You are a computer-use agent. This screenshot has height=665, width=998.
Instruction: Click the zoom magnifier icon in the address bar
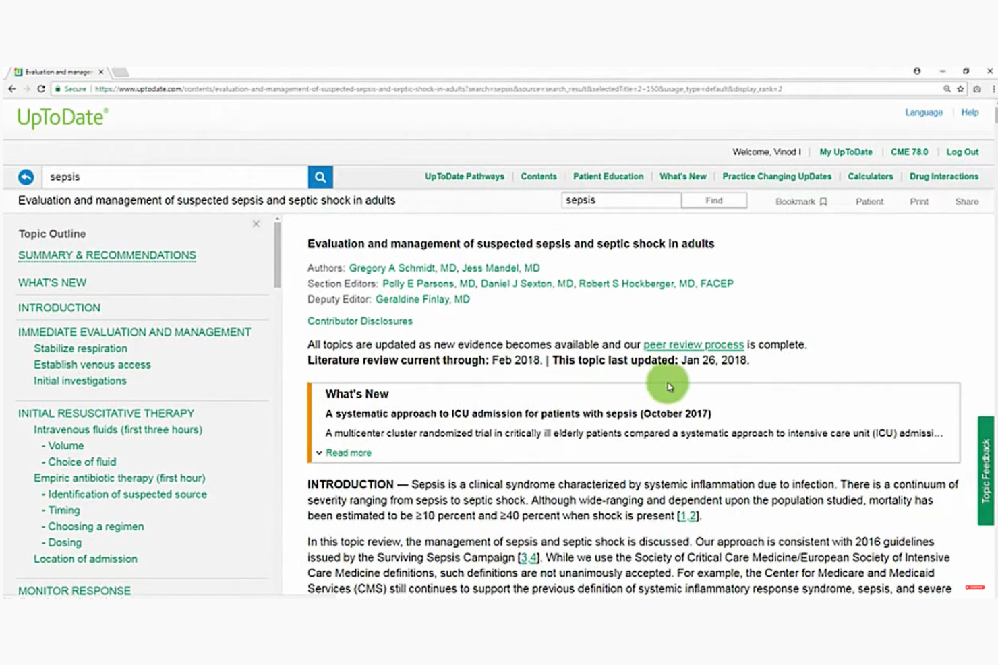click(947, 89)
